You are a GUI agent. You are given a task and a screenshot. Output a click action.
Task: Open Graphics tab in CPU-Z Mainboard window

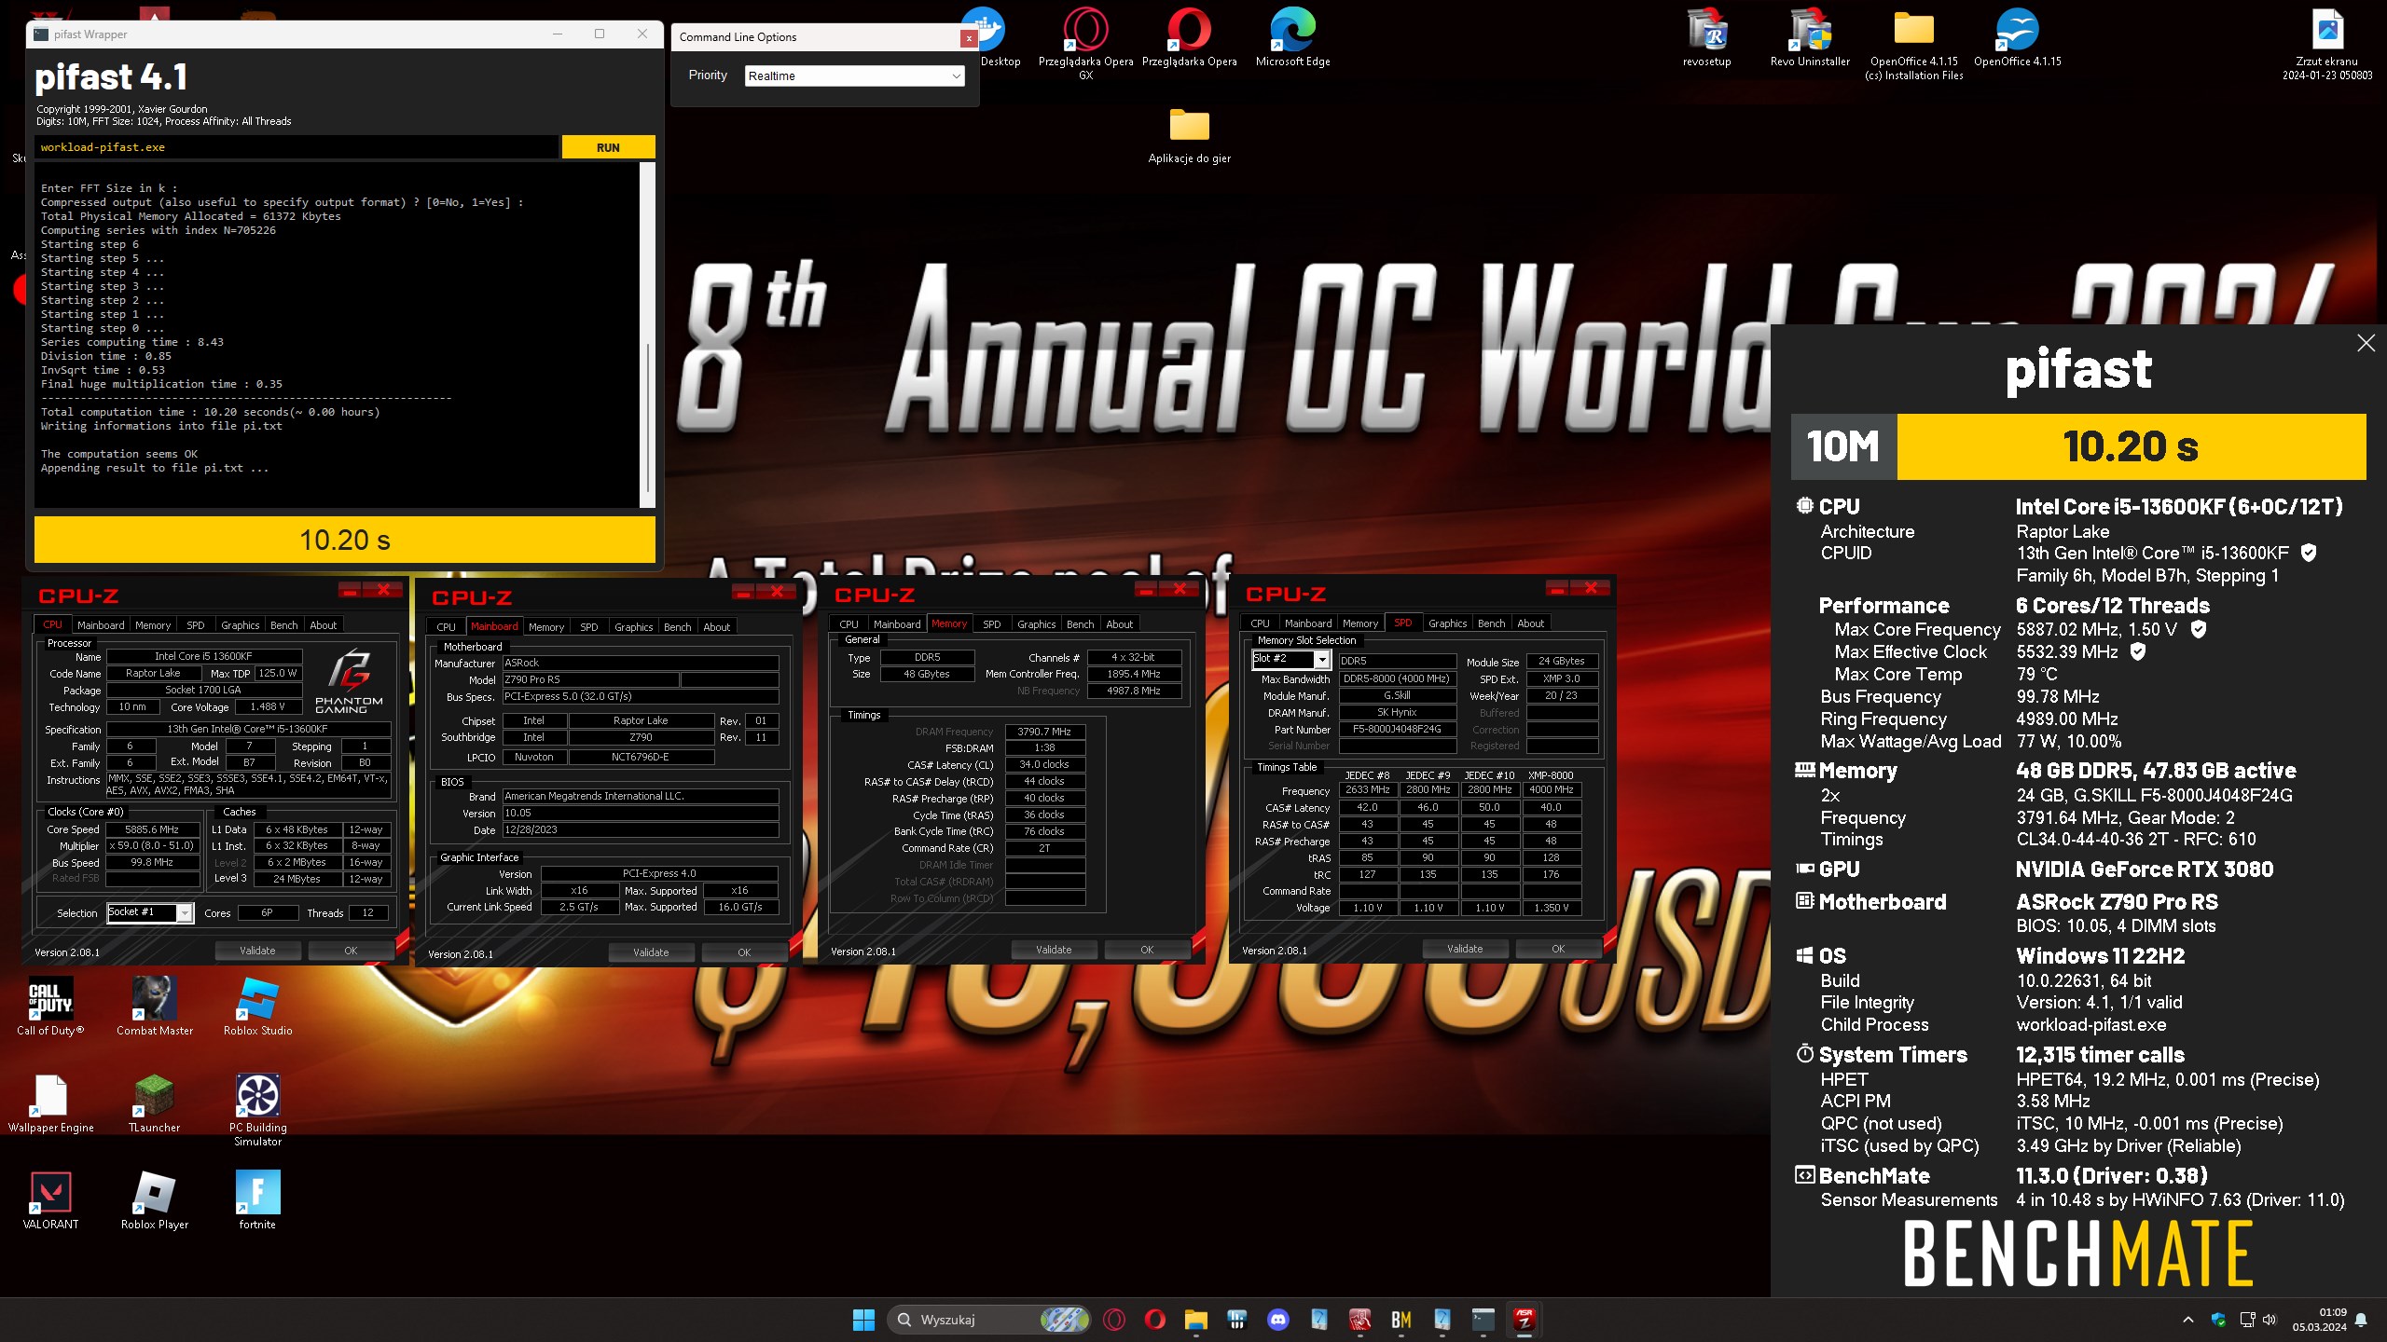pyautogui.click(x=633, y=627)
